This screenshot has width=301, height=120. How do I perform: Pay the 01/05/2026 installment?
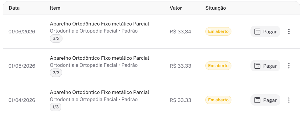point(265,66)
